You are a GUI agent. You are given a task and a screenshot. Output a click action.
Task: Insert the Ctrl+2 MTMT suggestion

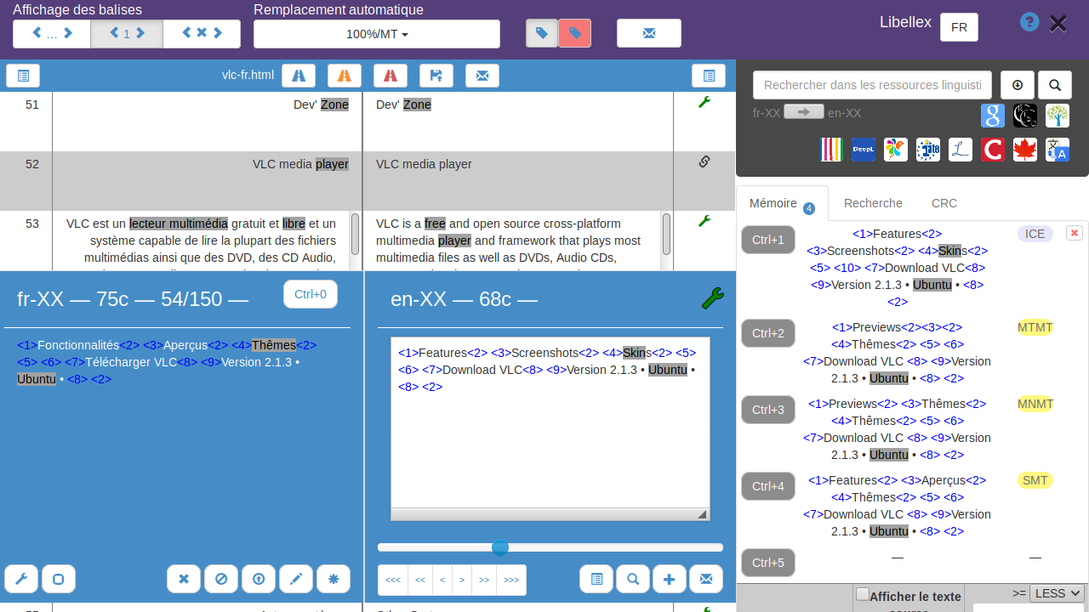click(x=768, y=333)
